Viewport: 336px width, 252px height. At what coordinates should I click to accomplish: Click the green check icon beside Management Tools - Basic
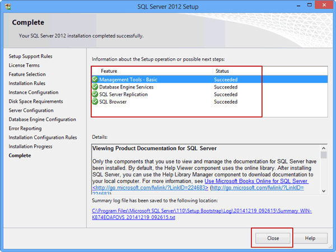coord(95,80)
